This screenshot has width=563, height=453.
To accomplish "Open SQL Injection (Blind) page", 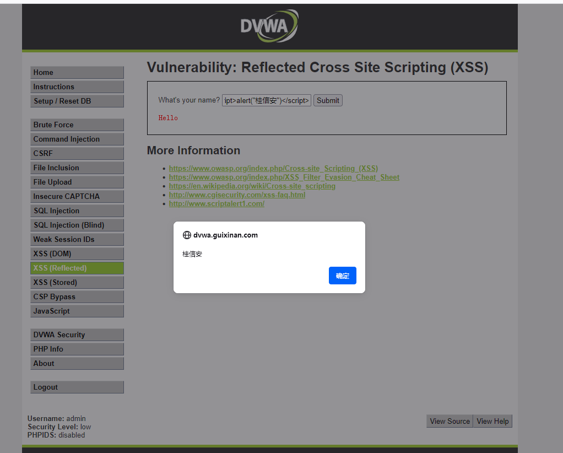I will pyautogui.click(x=77, y=225).
